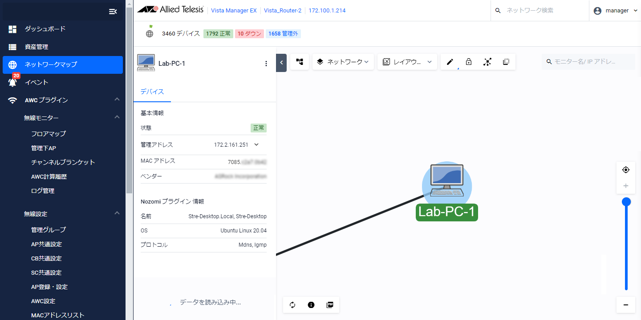Viewport: 641px width, 320px height.
Task: Refresh the network map
Action: point(292,305)
